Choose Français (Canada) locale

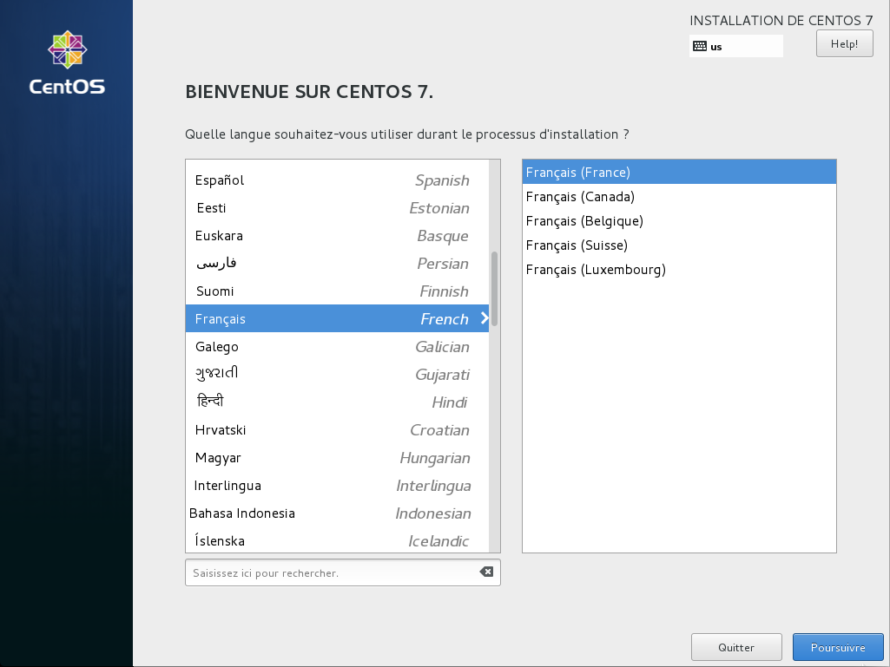679,196
